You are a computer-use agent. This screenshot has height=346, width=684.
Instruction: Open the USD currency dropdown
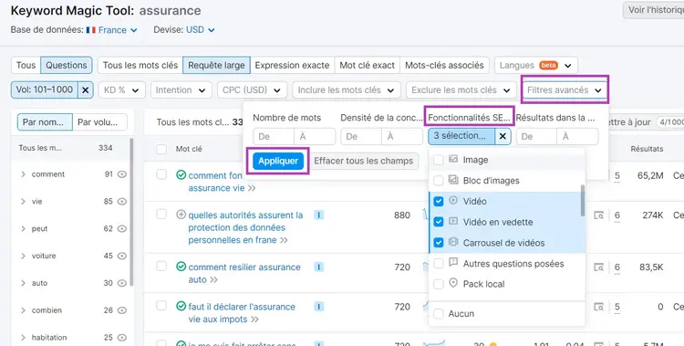[x=201, y=30]
